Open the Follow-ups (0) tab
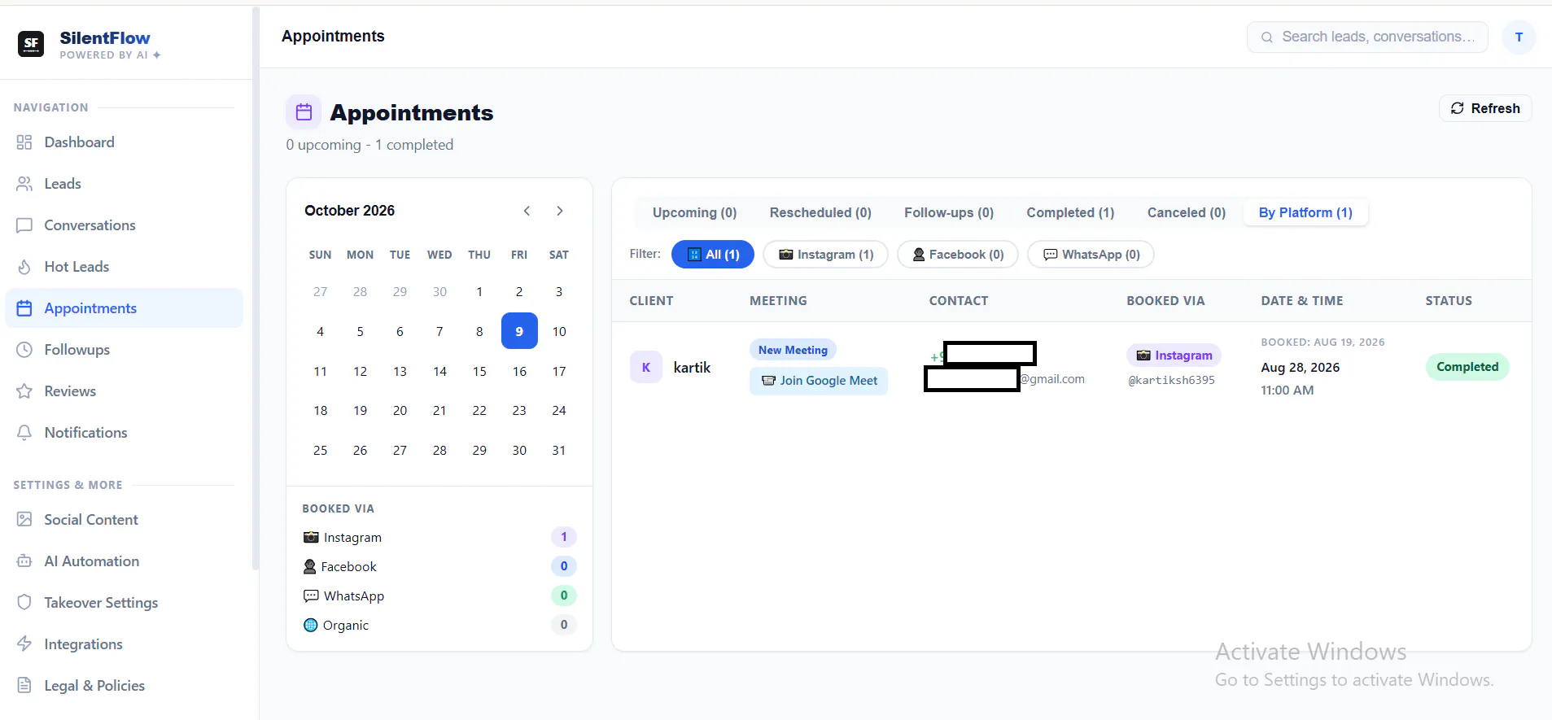The height and width of the screenshot is (720, 1552). pyautogui.click(x=949, y=212)
